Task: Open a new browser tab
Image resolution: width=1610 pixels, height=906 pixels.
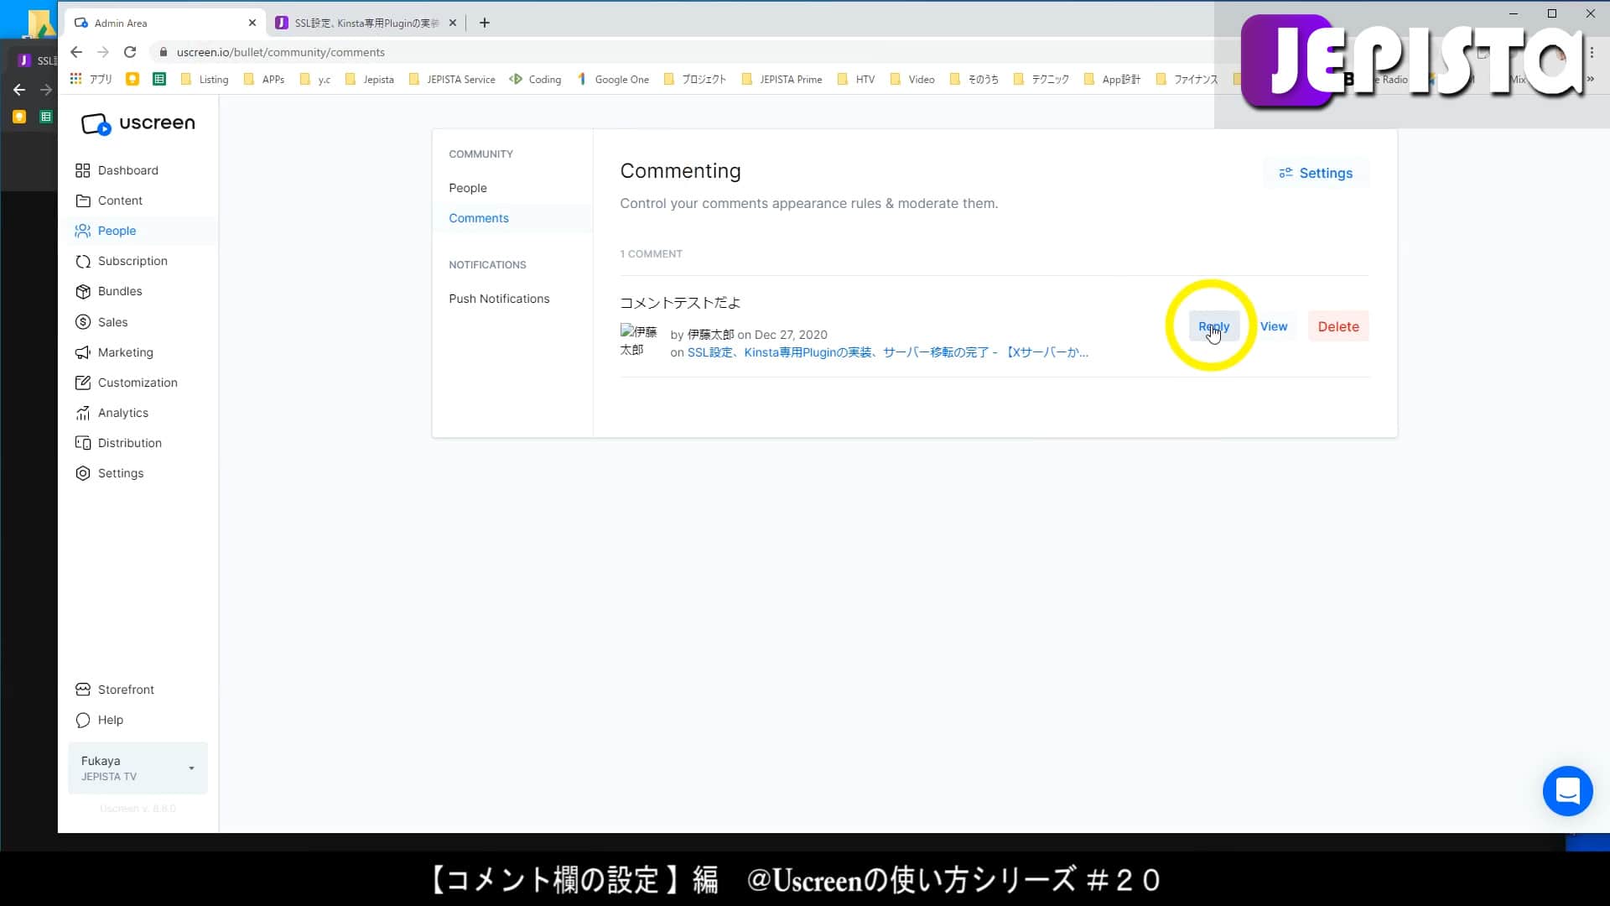Action: (485, 23)
